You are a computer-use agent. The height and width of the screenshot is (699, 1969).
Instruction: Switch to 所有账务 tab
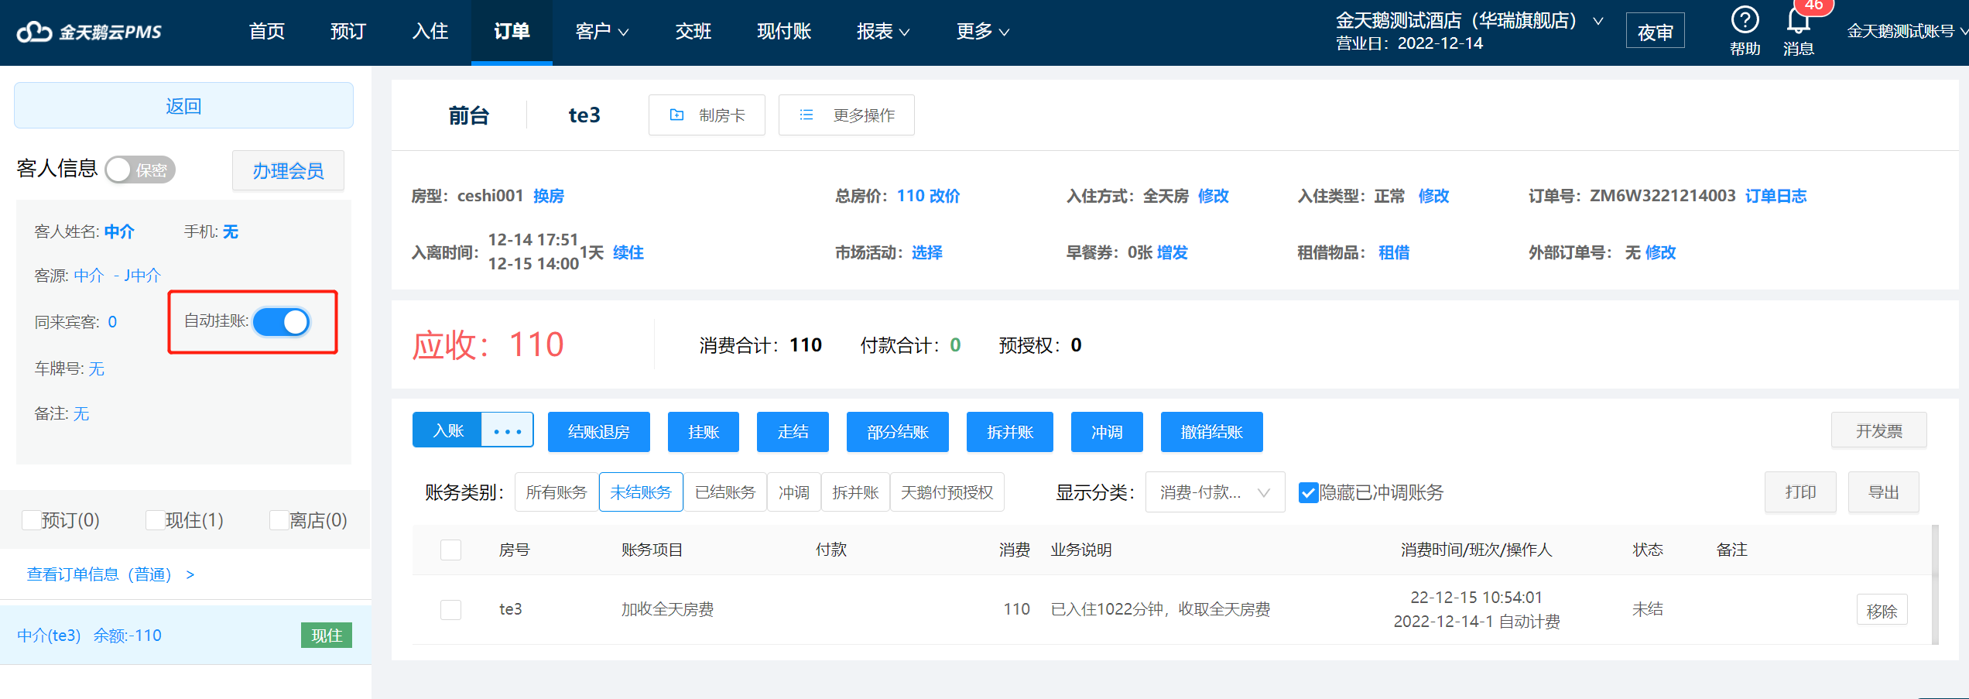point(556,492)
